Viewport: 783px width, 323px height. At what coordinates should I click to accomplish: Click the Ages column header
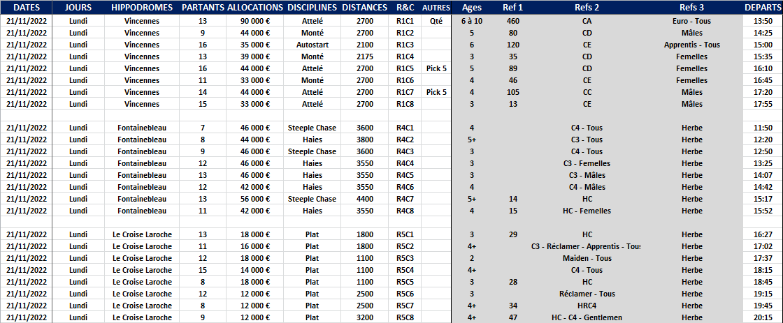click(x=472, y=8)
